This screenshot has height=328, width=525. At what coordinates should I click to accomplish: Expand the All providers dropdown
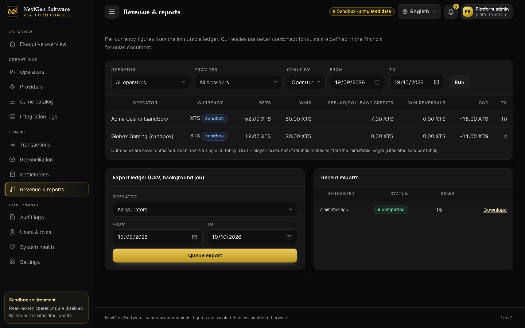[x=238, y=82]
